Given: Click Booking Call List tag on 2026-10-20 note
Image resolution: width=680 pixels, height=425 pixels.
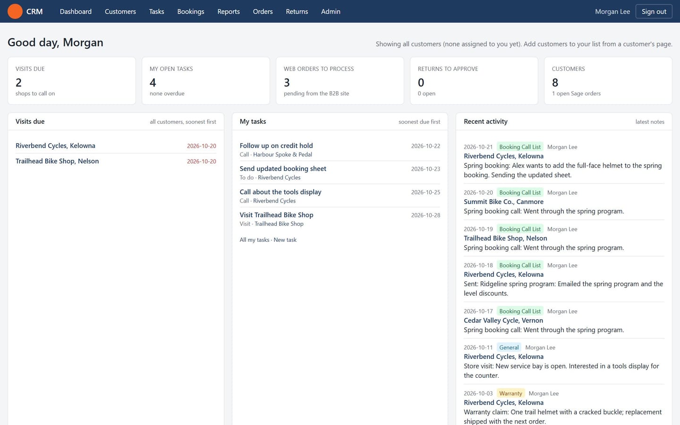Looking at the screenshot, I should (x=520, y=193).
